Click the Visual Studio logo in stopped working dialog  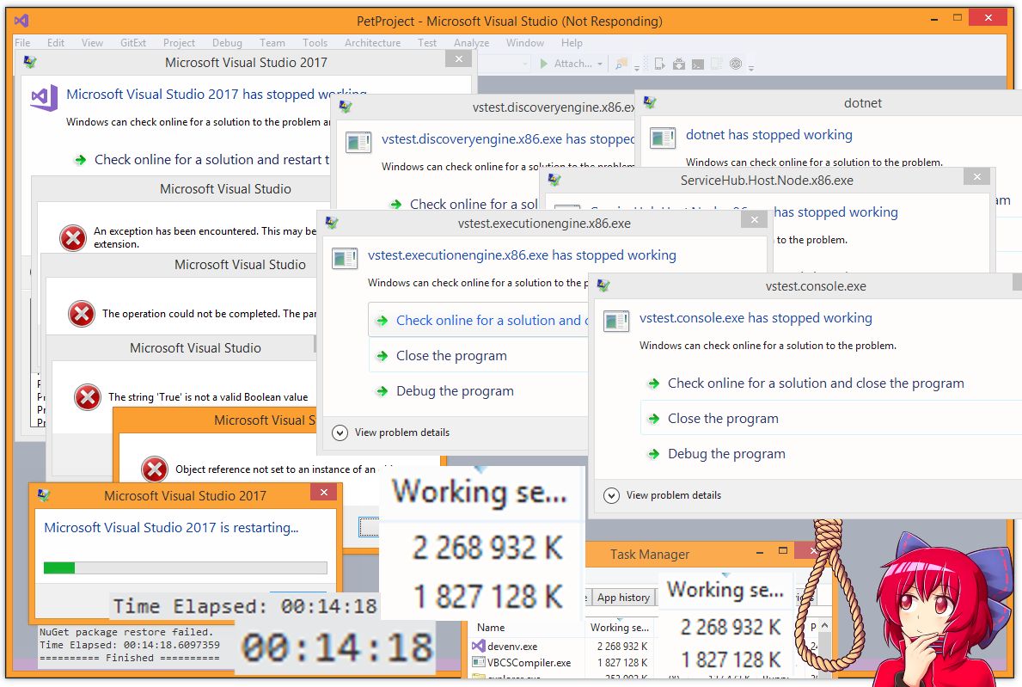(x=43, y=97)
